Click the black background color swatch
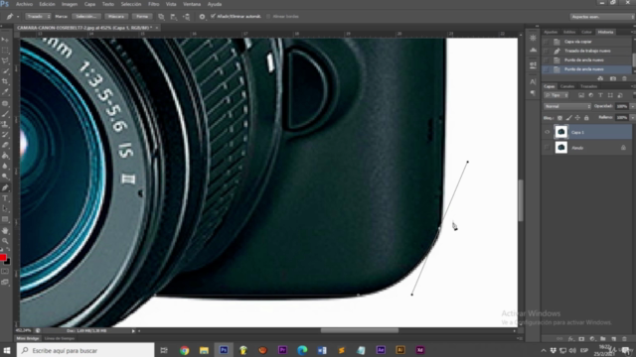Screen dimensions: 636x357 coord(8,262)
